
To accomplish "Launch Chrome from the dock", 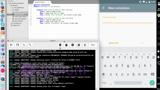I will [3, 12].
